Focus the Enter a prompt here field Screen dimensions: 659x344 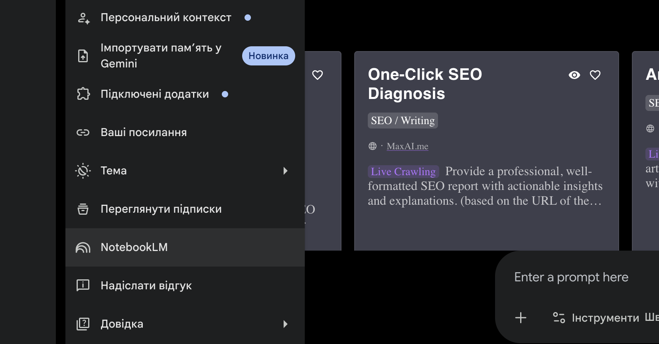coord(571,277)
